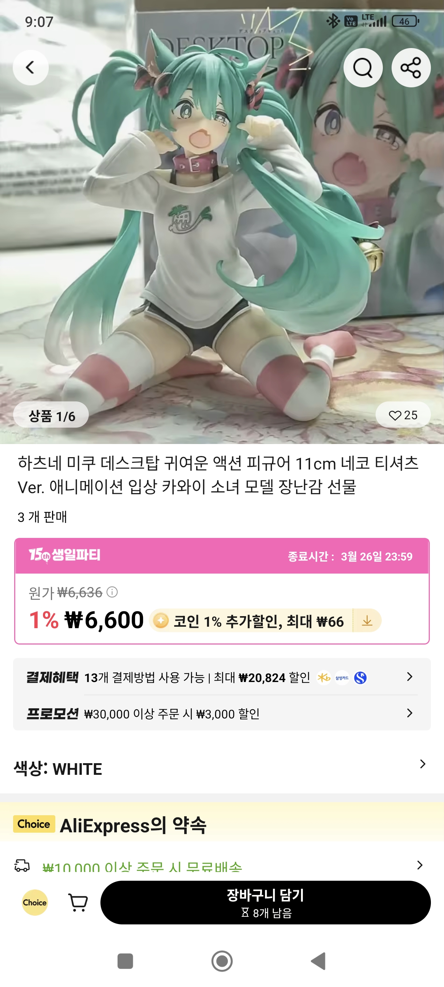Download the coin discount coupon arrow

tap(367, 620)
